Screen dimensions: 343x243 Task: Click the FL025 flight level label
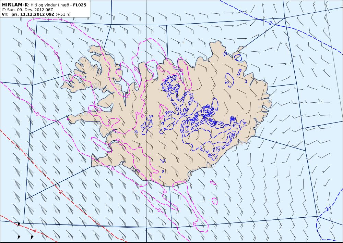click(80, 5)
